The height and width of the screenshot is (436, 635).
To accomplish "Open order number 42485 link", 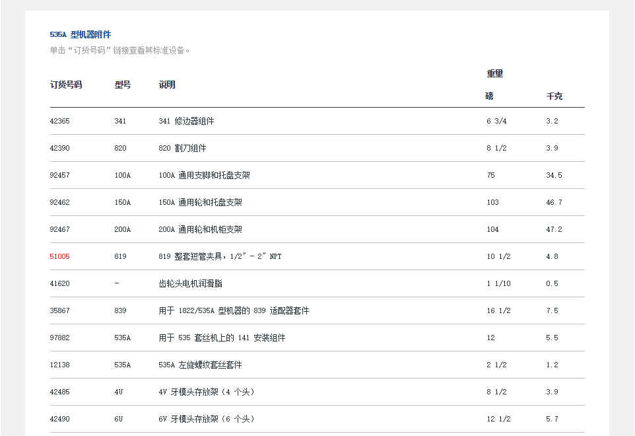I will [59, 392].
